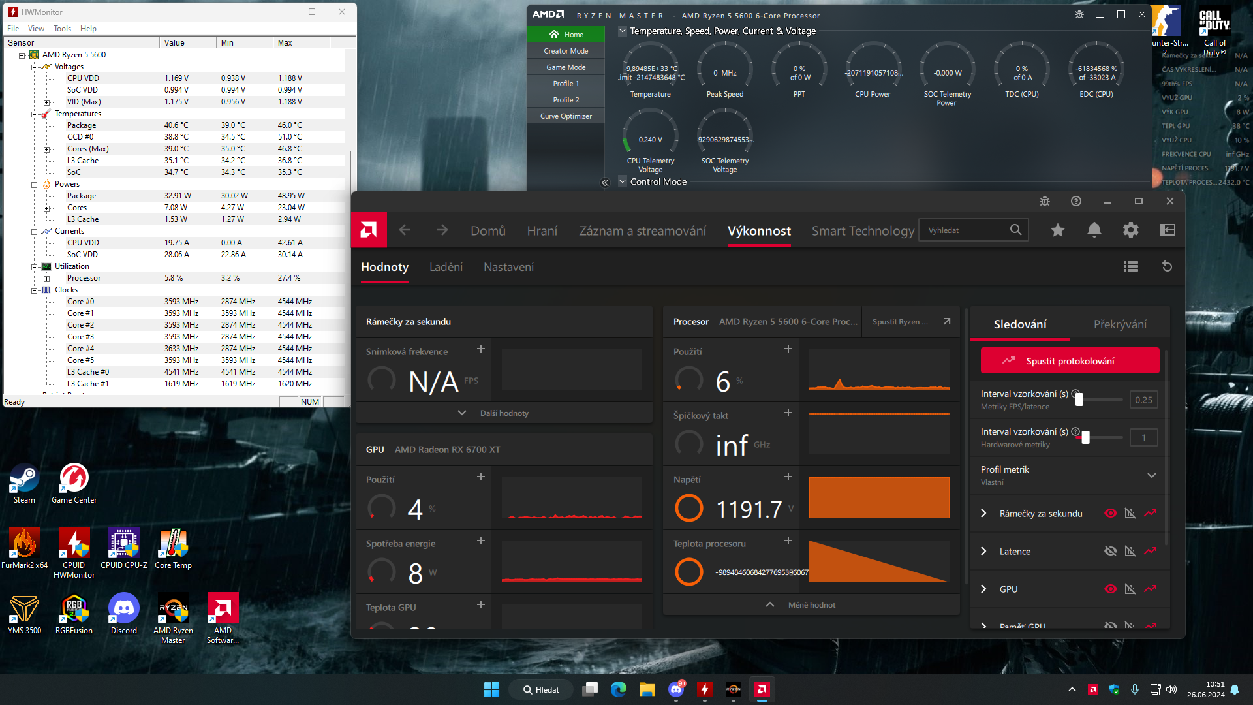Collapse the Temperatures tree node in HWMonitor
This screenshot has width=1253, height=705.
pos(35,114)
